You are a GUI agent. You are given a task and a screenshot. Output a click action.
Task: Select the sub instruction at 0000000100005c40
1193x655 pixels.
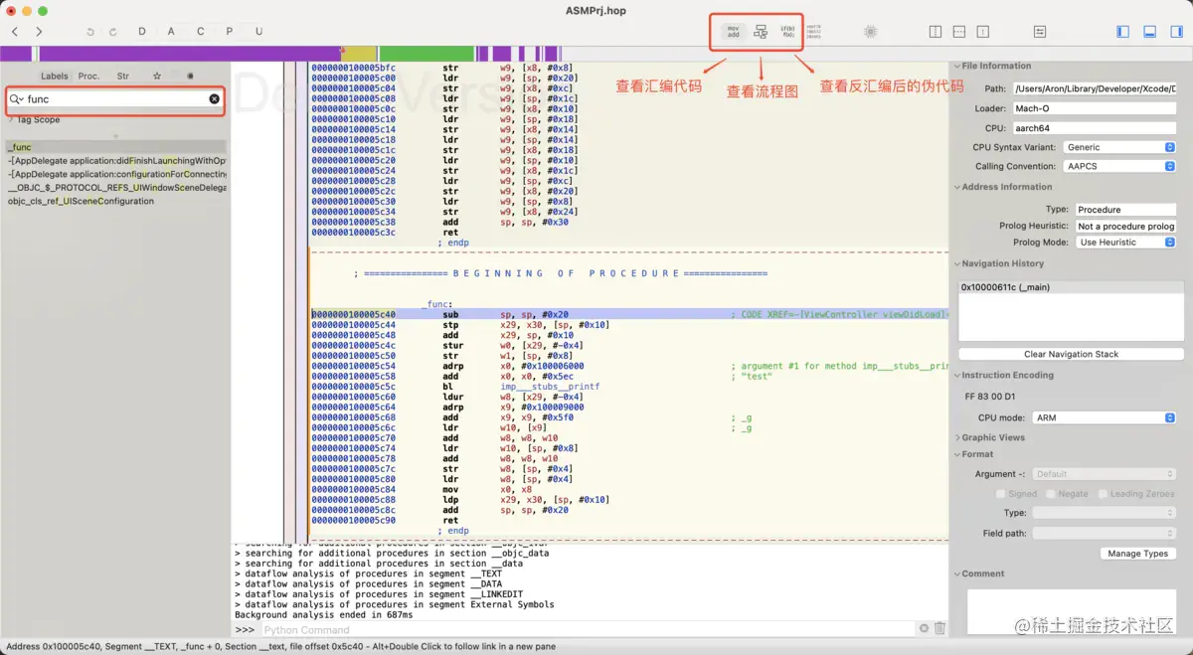tap(629, 314)
